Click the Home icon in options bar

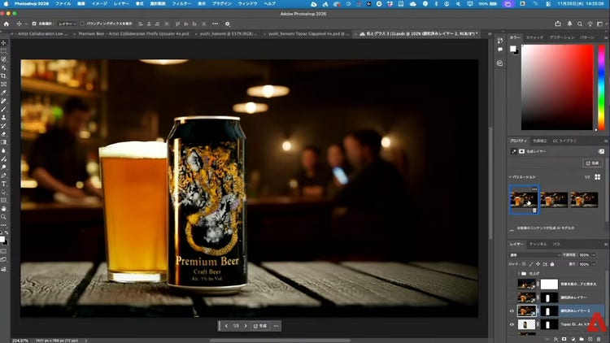tap(7, 24)
